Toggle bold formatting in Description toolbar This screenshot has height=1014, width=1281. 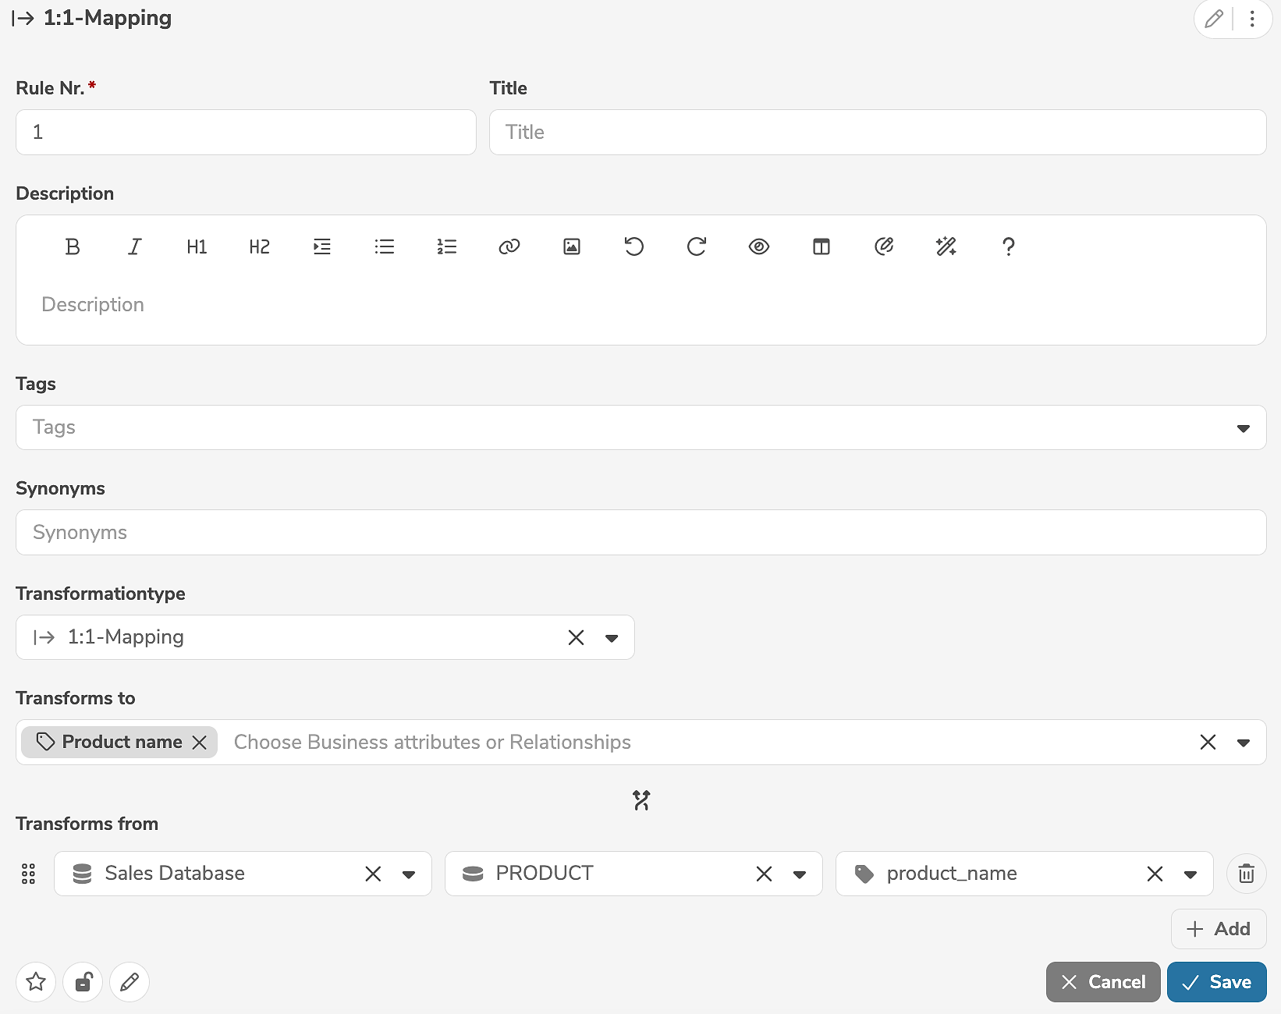point(73,247)
